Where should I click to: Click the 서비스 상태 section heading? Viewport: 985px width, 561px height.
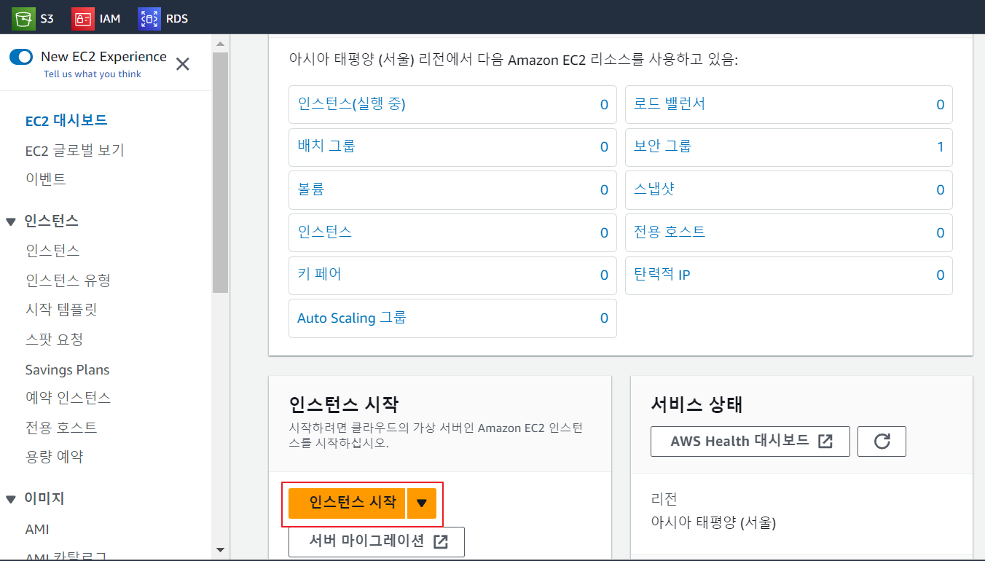(696, 404)
